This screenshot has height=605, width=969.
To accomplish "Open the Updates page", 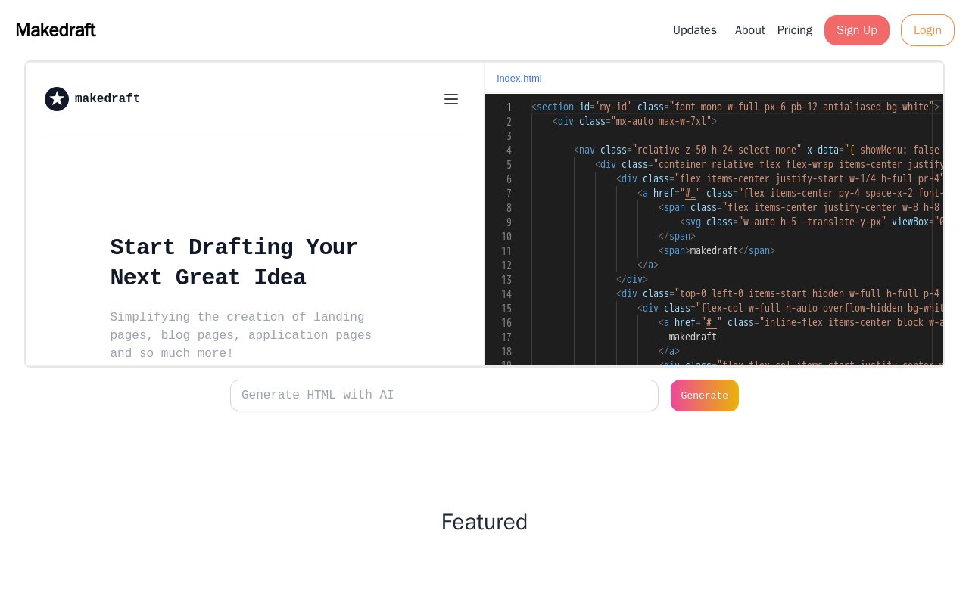I will pyautogui.click(x=694, y=30).
